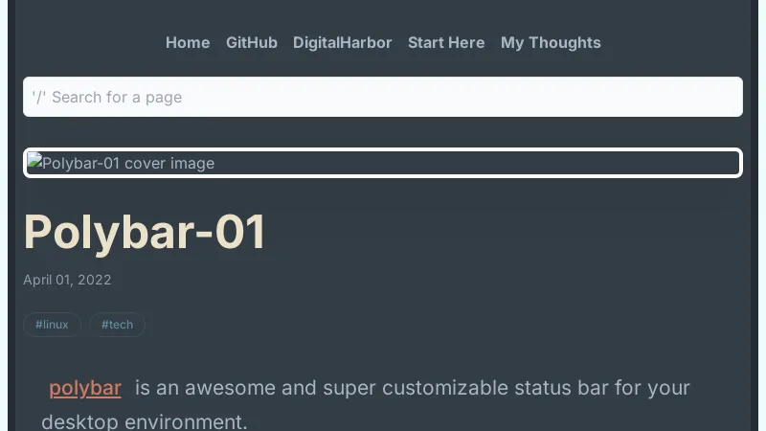Click the 'desktop environment' text
766x431 pixels.
click(x=144, y=421)
